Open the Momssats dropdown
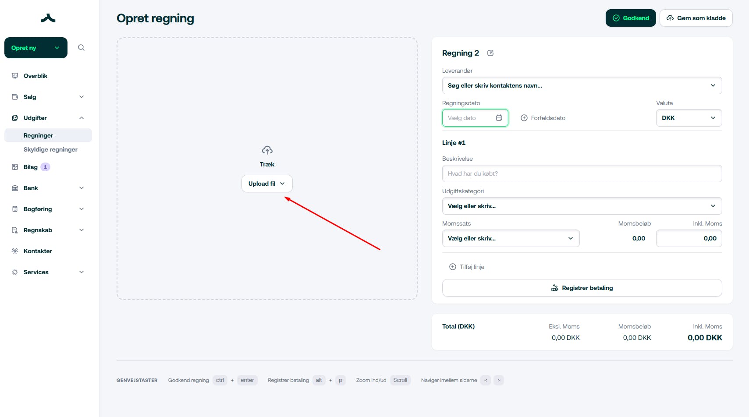The width and height of the screenshot is (749, 417). 511,238
